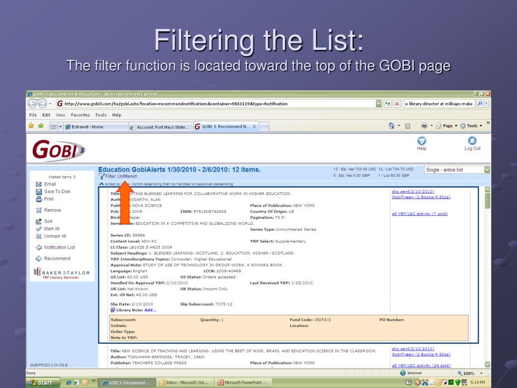
Task: Open the File menu
Action: point(33,115)
